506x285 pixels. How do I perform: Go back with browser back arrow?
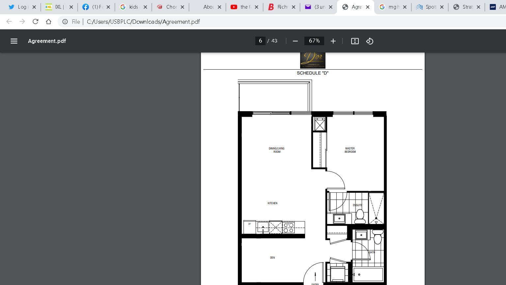tap(9, 21)
